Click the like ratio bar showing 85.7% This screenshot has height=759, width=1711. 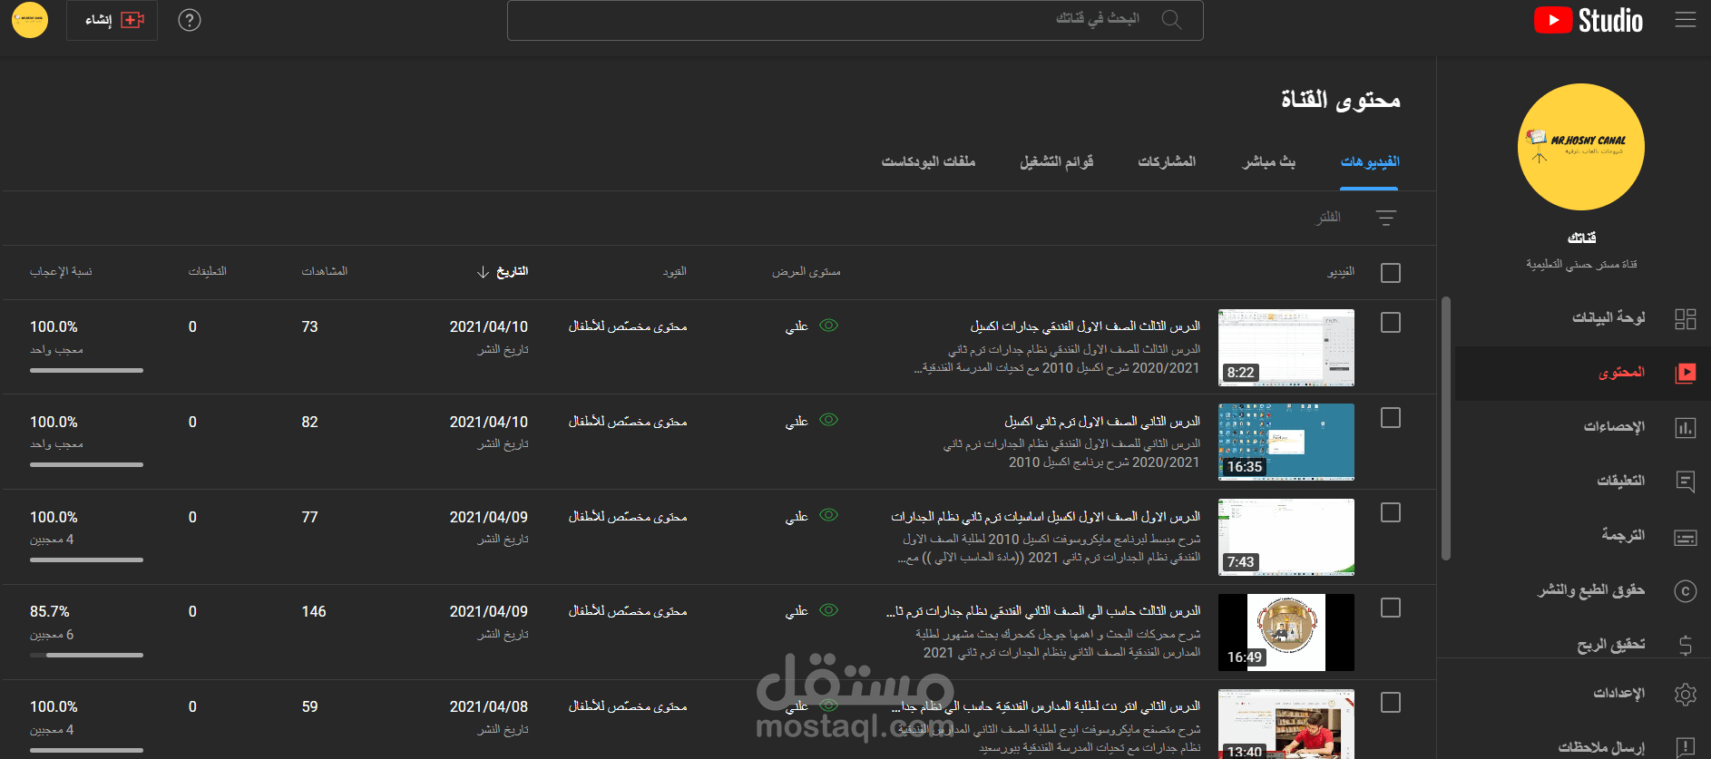[x=86, y=655]
